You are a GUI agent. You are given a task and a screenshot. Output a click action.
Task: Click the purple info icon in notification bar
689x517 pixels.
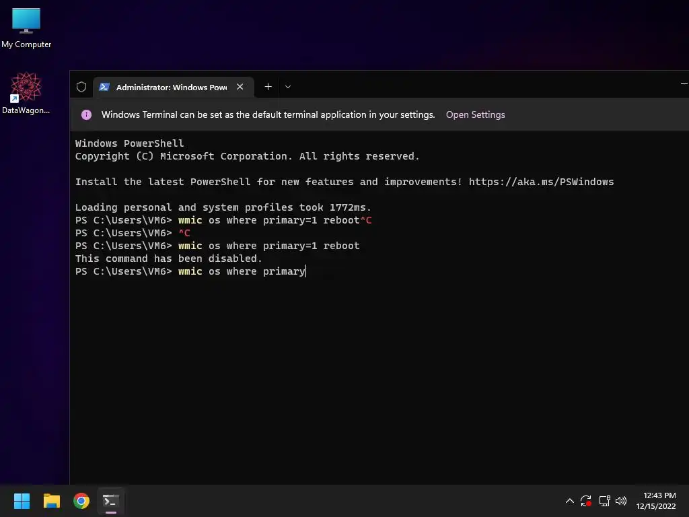[87, 114]
